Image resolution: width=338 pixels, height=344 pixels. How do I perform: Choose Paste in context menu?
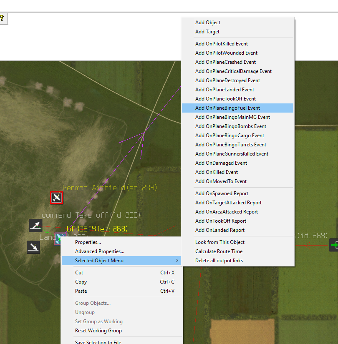coord(121,291)
